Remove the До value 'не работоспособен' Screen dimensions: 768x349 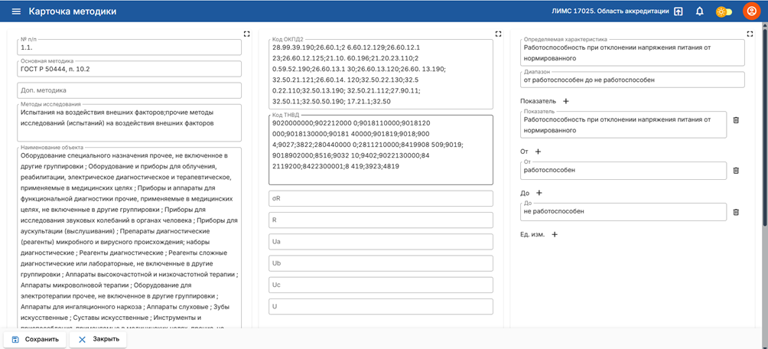736,212
